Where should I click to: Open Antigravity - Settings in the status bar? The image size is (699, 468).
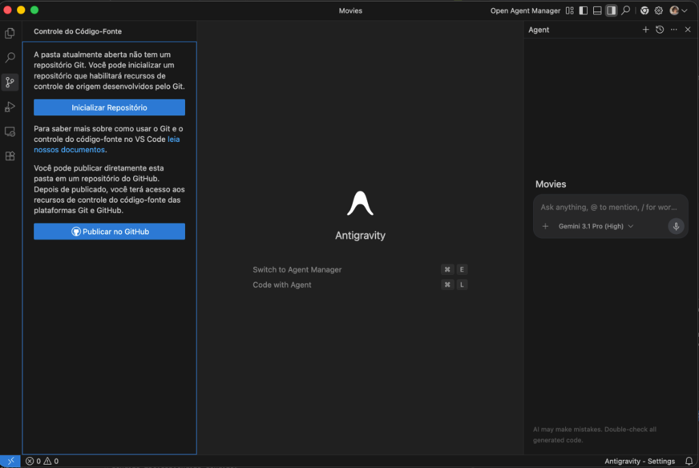pos(639,461)
